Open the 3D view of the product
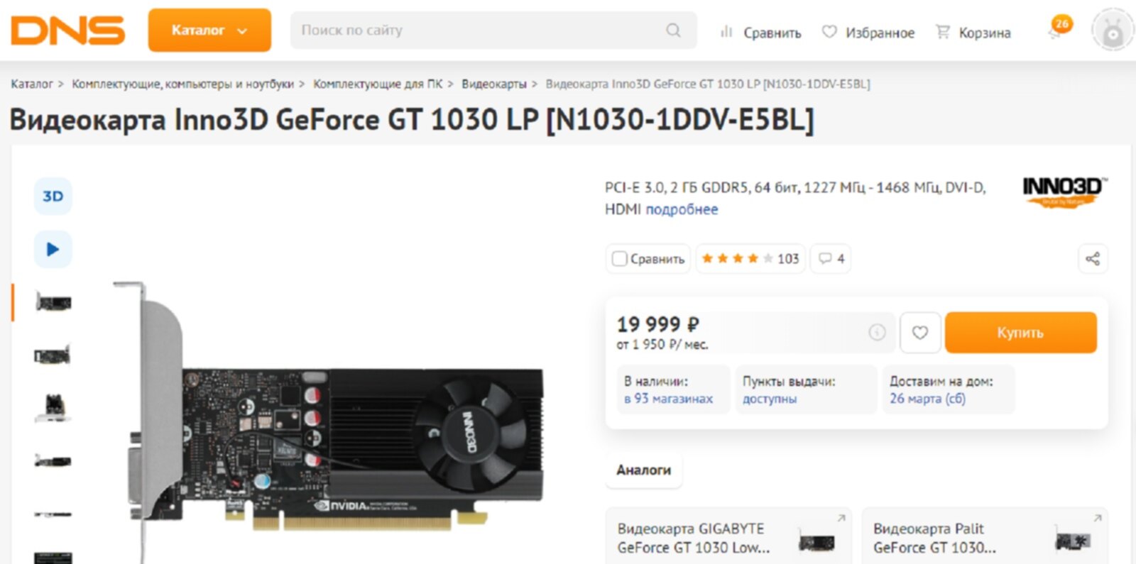Image resolution: width=1136 pixels, height=564 pixels. click(53, 197)
